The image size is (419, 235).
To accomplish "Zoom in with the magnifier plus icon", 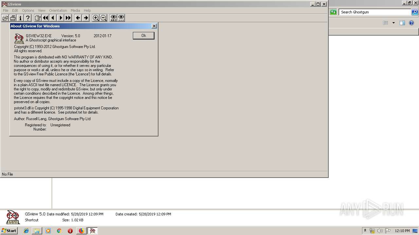I will tap(96, 18).
